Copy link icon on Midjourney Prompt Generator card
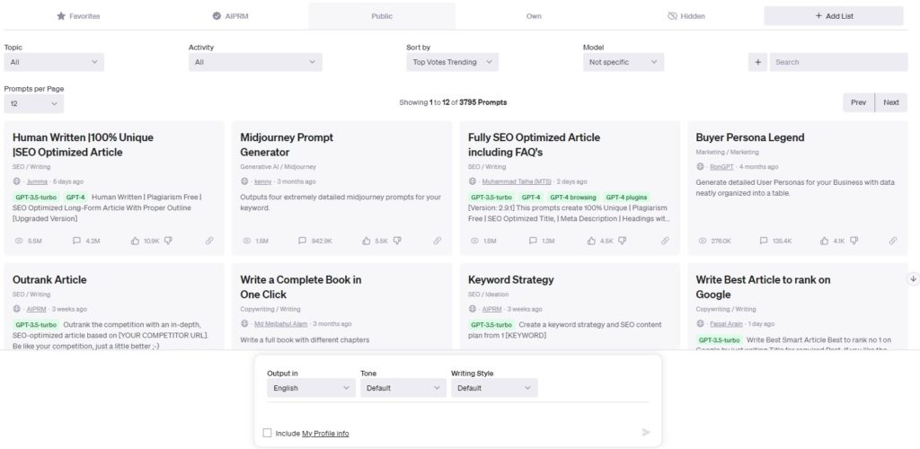 (x=438, y=241)
